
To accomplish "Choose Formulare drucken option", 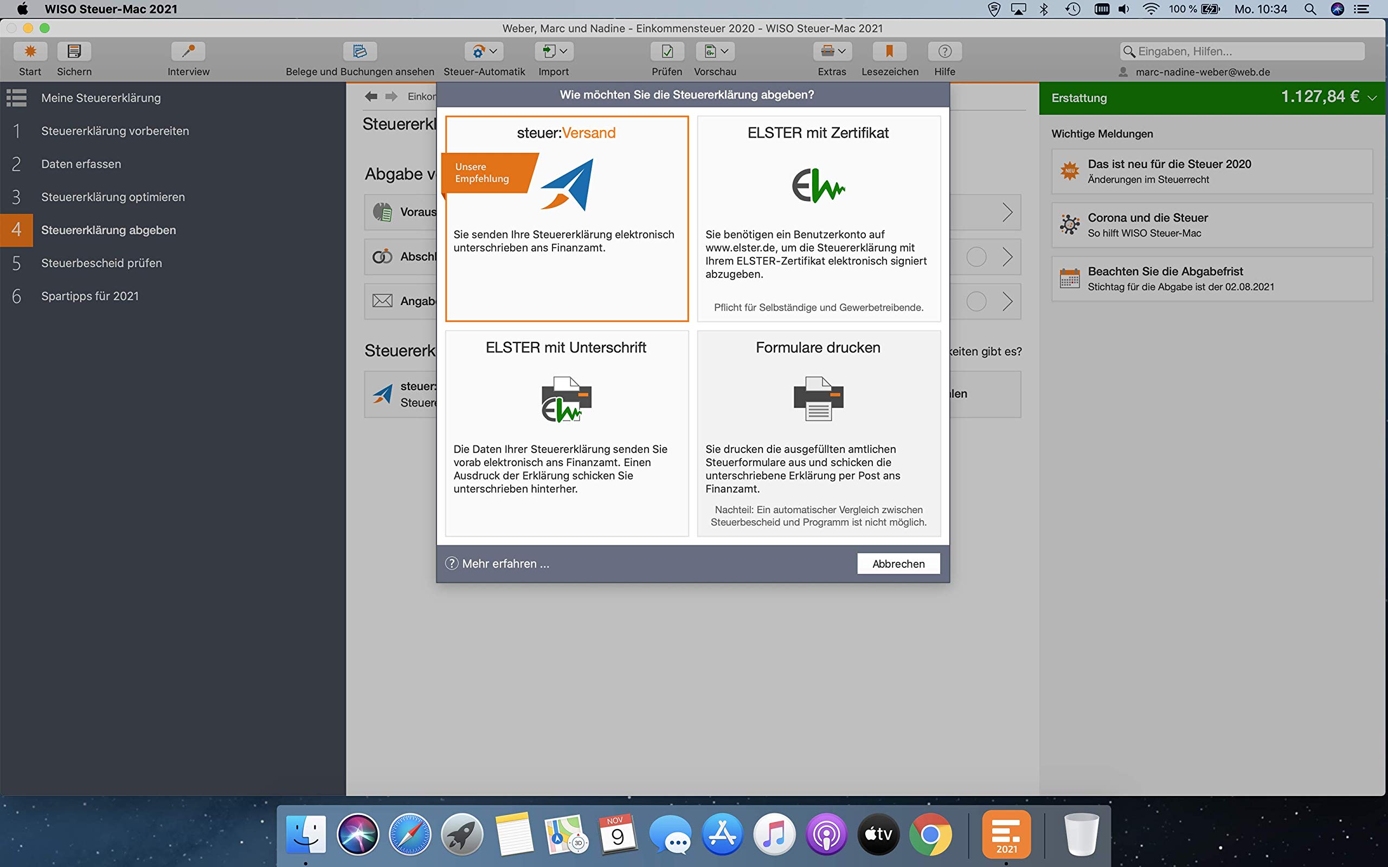I will coord(819,433).
